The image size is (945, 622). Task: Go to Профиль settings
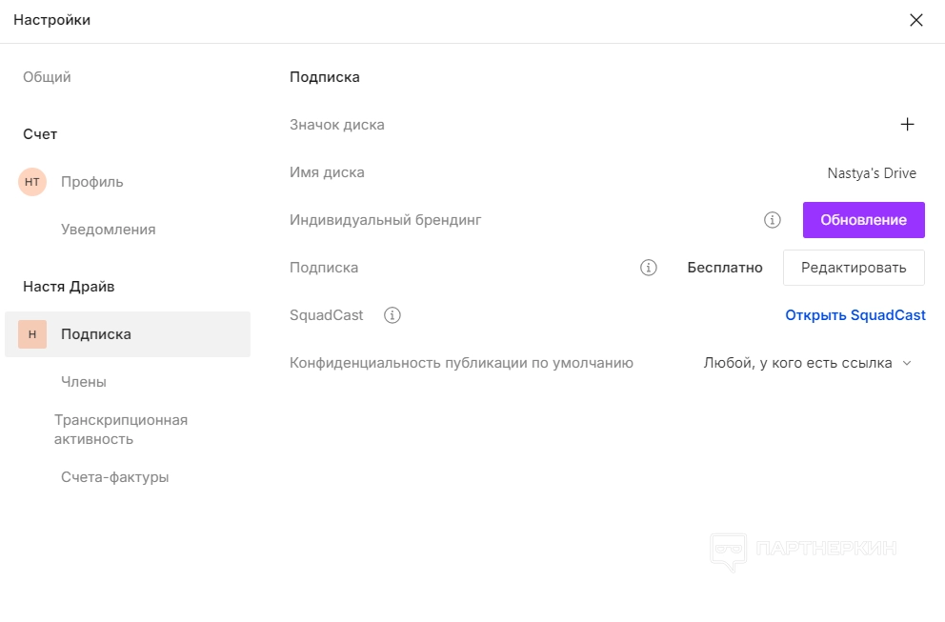tap(92, 182)
